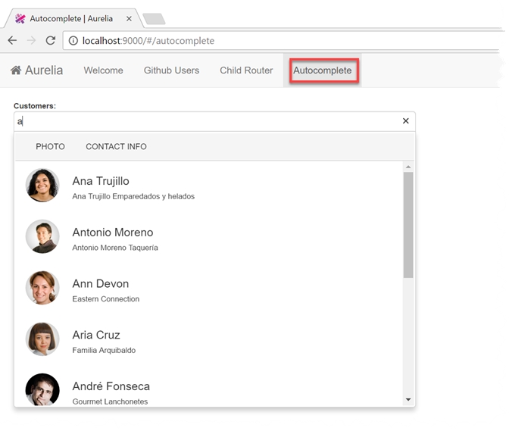Click Aria Cruz's avatar photo

42,339
